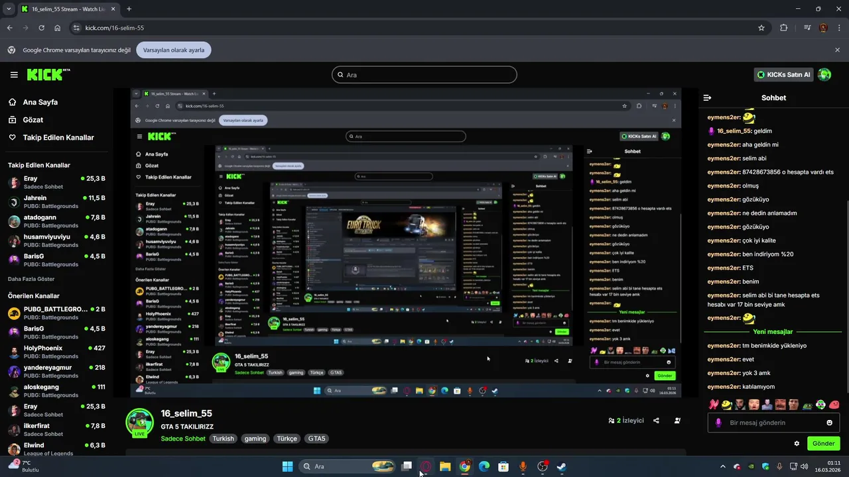The height and width of the screenshot is (477, 849).
Task: Select the GTA5 tag
Action: pyautogui.click(x=316, y=439)
